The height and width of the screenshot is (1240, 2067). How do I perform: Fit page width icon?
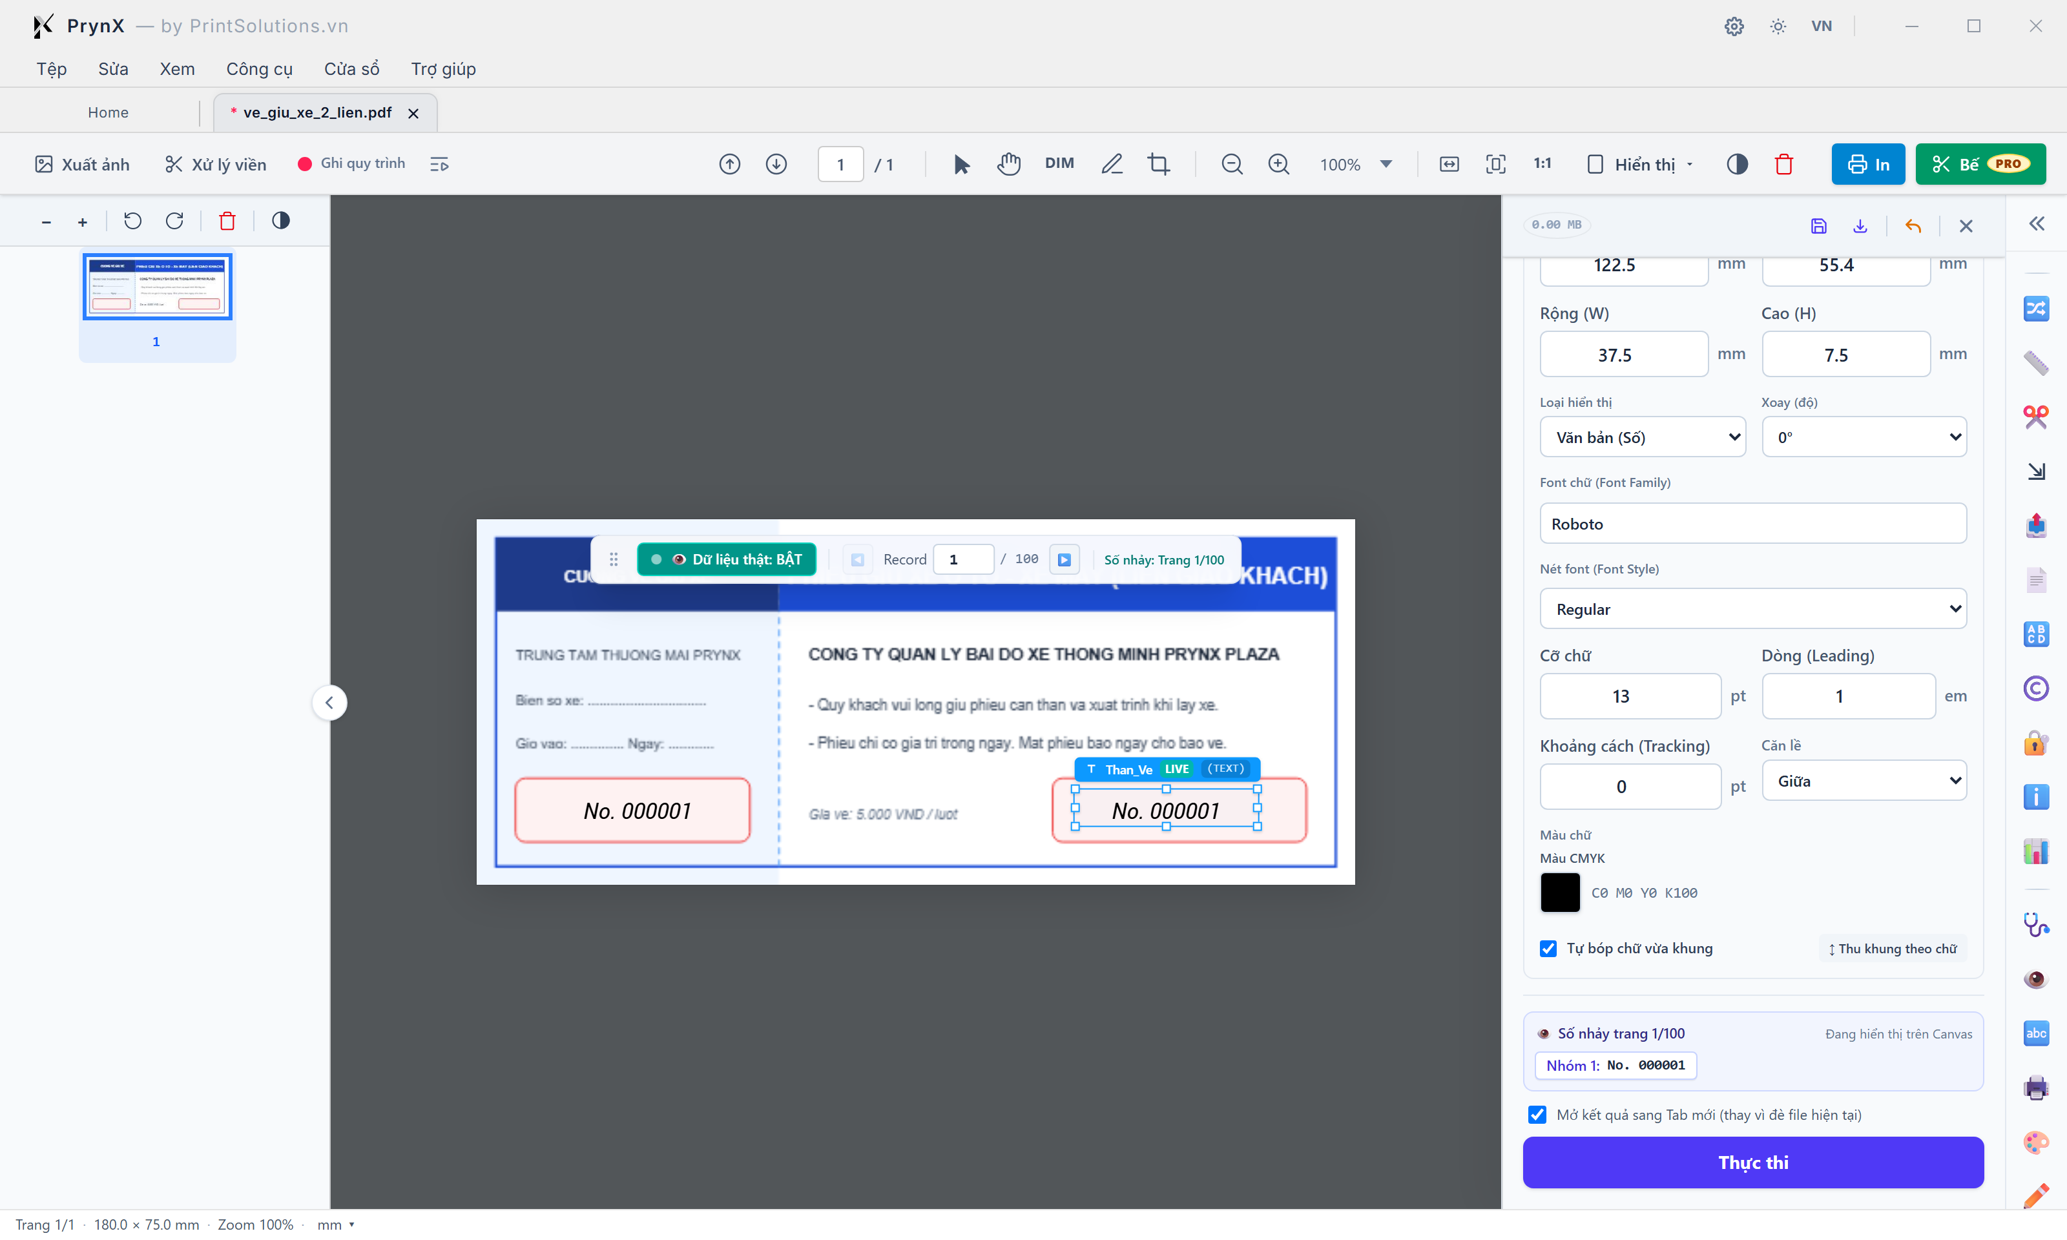pyautogui.click(x=1449, y=165)
